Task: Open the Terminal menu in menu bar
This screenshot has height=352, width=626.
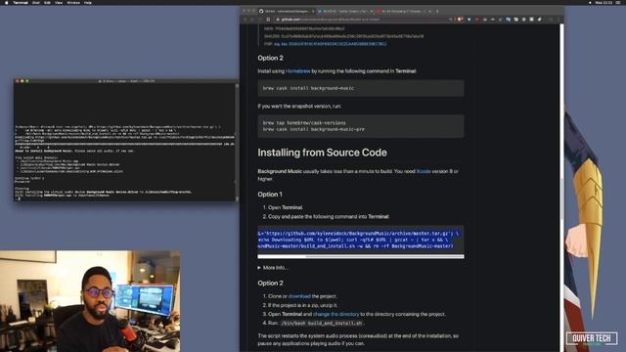Action: tap(21, 2)
